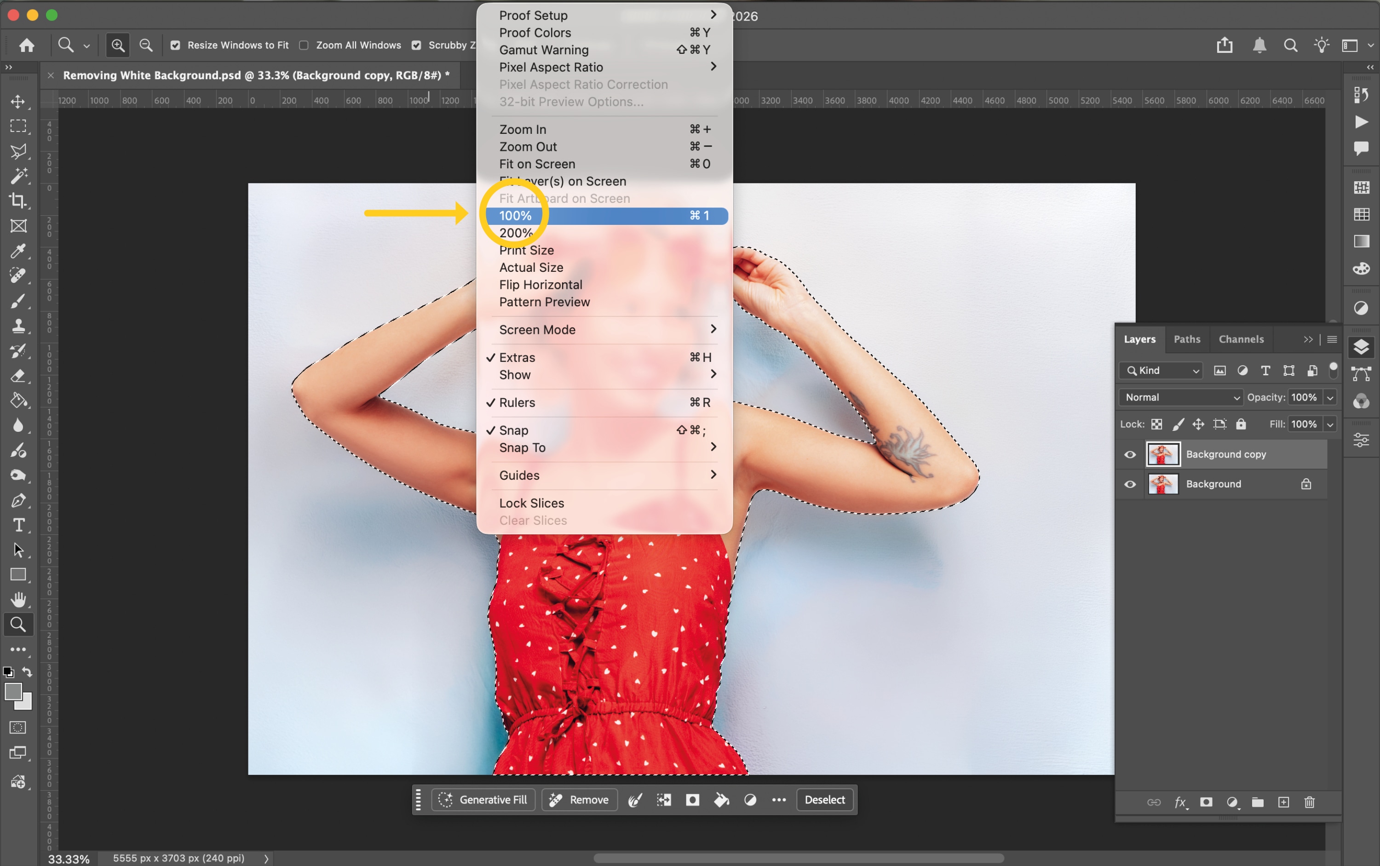
Task: Select the Type tool
Action: pyautogui.click(x=18, y=525)
